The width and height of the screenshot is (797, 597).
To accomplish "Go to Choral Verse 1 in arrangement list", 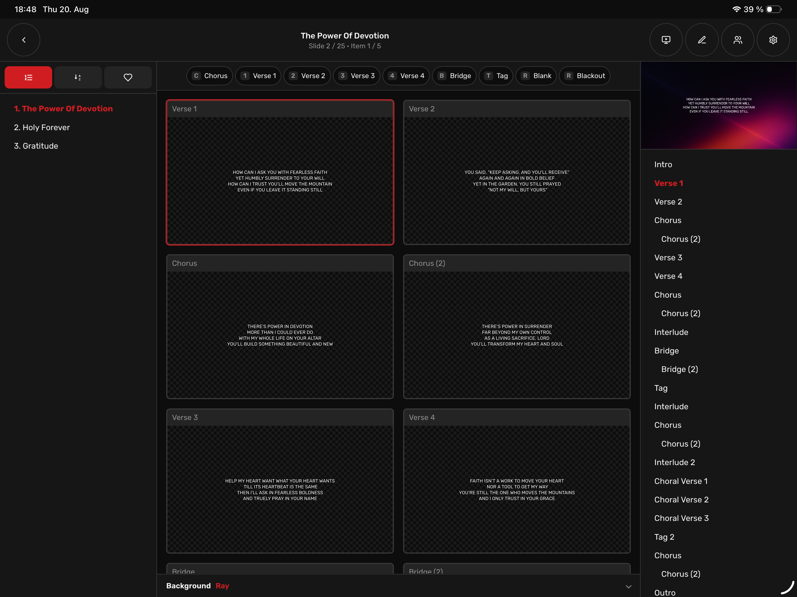I will [x=681, y=481].
